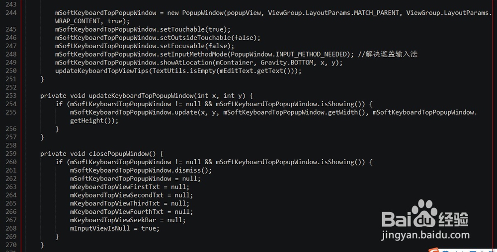Viewport: 497px width, 252px height.
Task: Click line number 244 in the gutter
Action: 11,13
